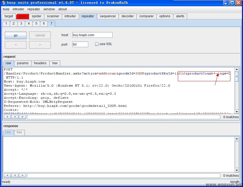Select the repeater tool tab
Screen dimensions: 243x187
click(88, 16)
